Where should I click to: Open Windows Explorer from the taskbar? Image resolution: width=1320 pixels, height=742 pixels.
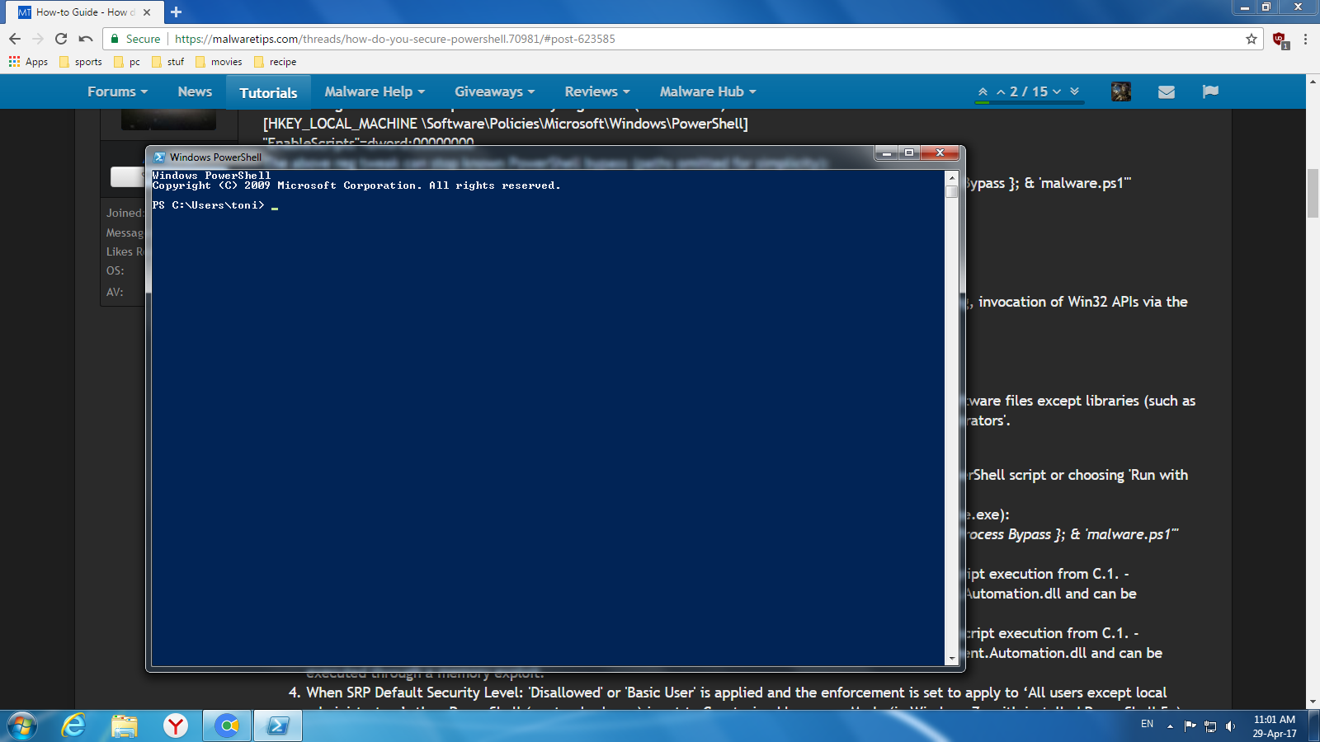(x=125, y=726)
